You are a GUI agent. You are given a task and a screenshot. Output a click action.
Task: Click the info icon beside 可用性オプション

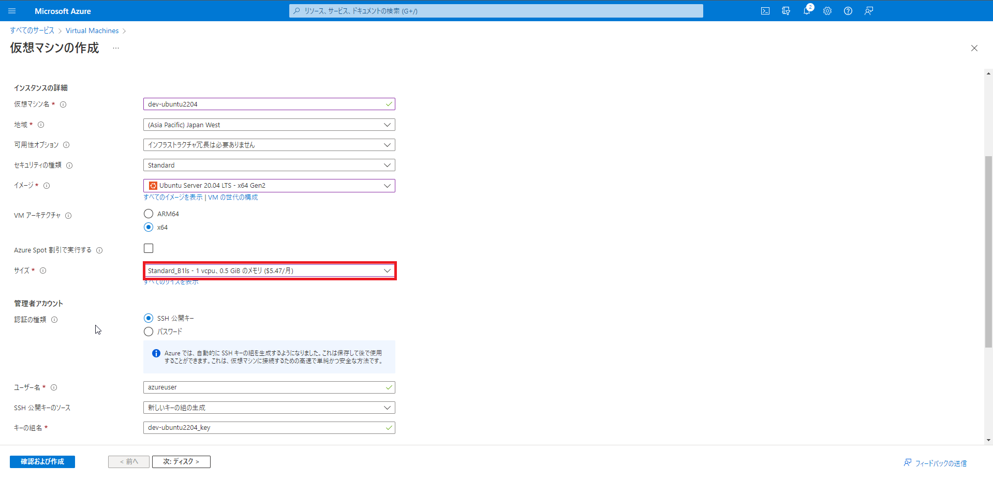66,145
